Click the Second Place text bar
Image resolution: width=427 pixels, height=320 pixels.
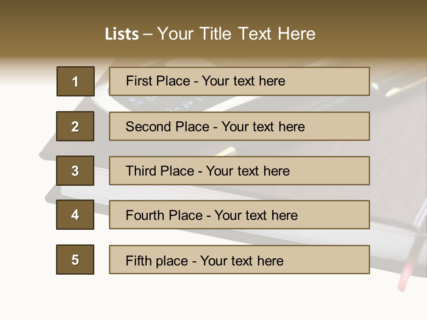(x=239, y=126)
